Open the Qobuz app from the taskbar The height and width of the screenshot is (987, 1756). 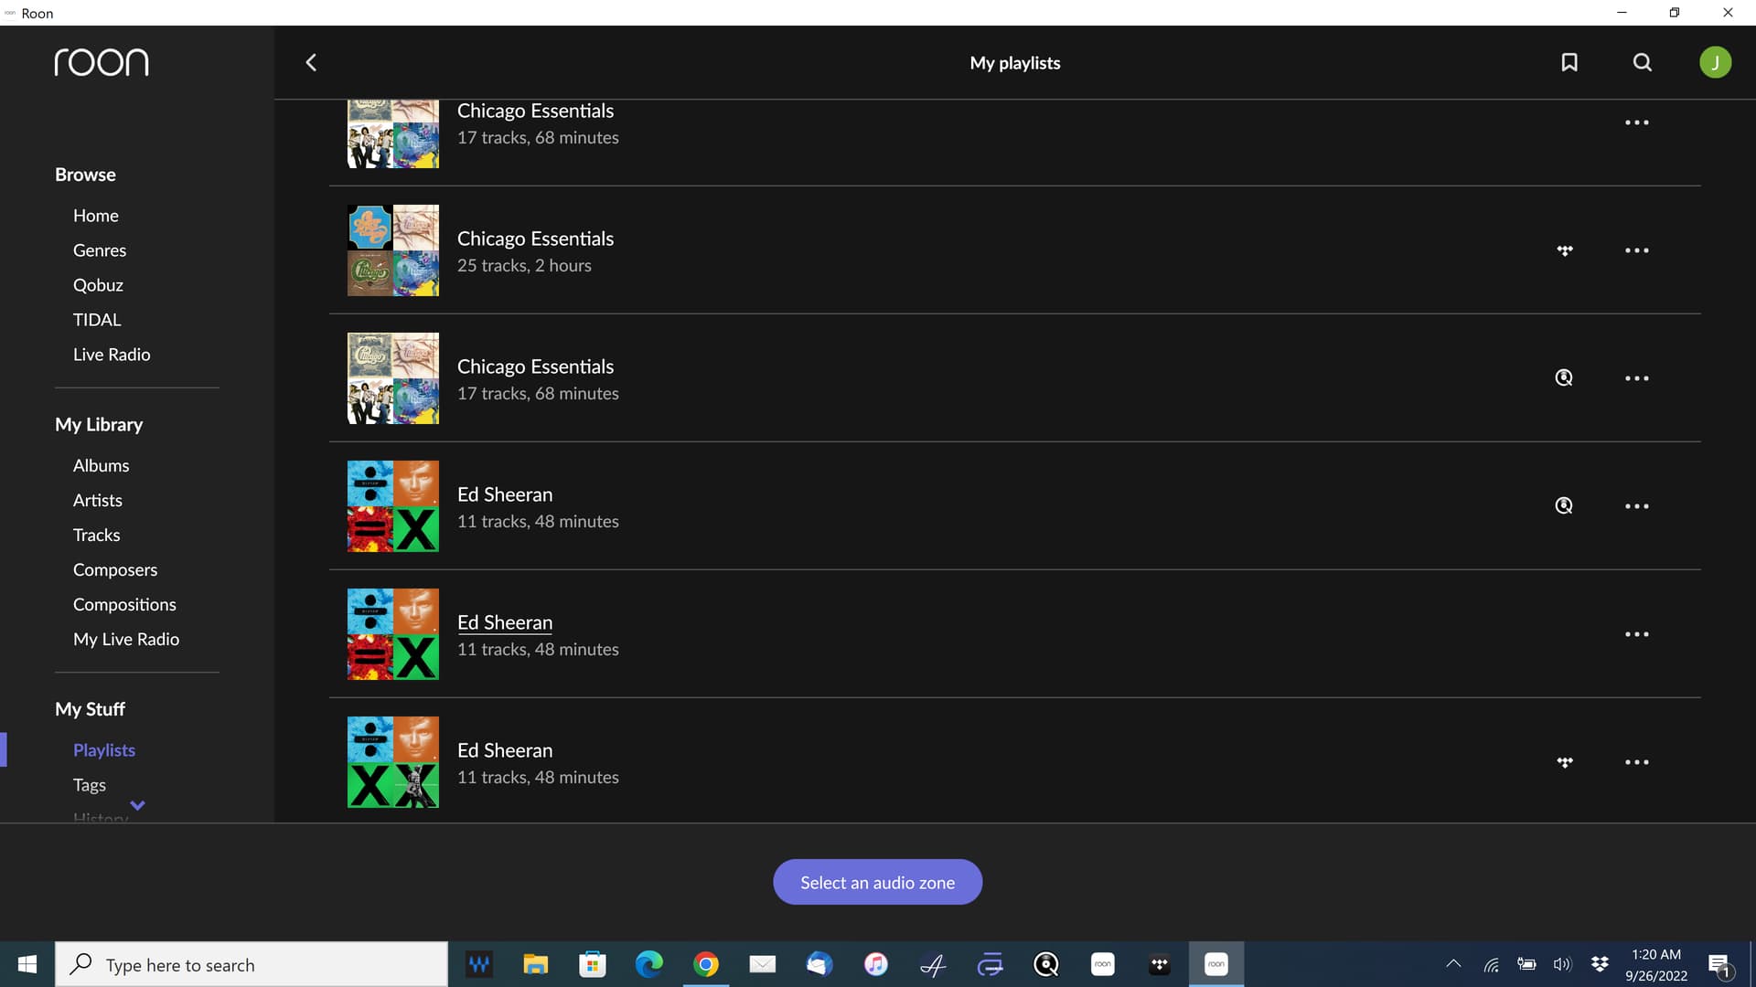point(1045,964)
